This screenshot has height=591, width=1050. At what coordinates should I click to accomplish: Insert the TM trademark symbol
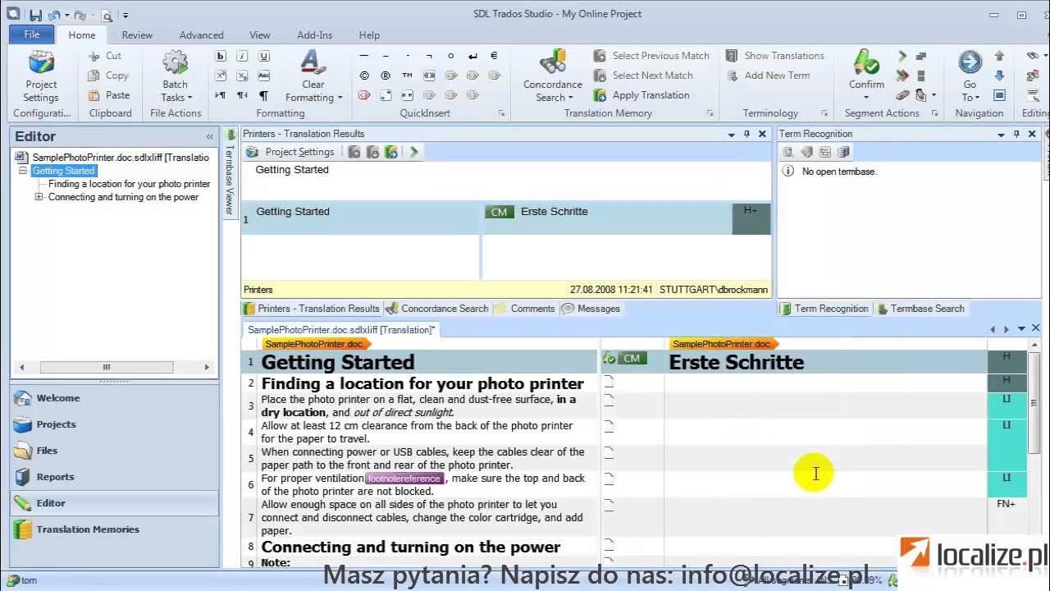(x=407, y=76)
